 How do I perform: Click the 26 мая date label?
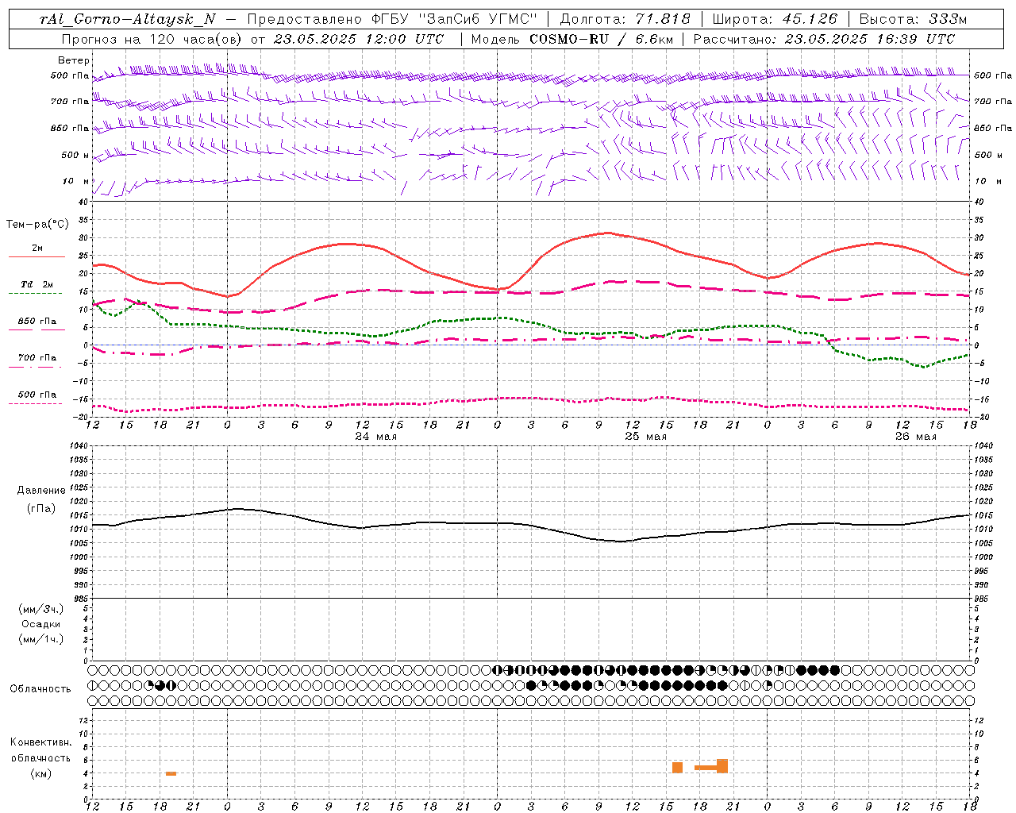coord(915,437)
